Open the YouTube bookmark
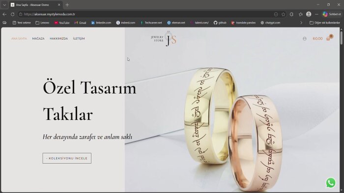Viewport: 344px width, 193px height. point(62,23)
